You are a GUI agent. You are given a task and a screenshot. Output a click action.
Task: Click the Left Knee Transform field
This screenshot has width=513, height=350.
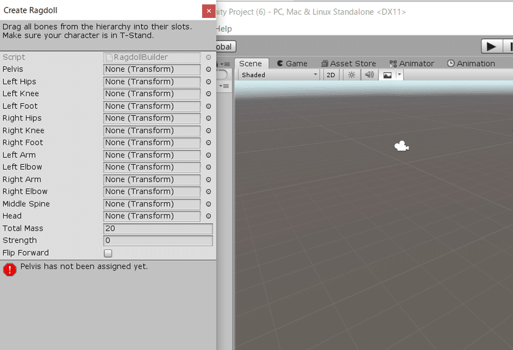pyautogui.click(x=152, y=94)
